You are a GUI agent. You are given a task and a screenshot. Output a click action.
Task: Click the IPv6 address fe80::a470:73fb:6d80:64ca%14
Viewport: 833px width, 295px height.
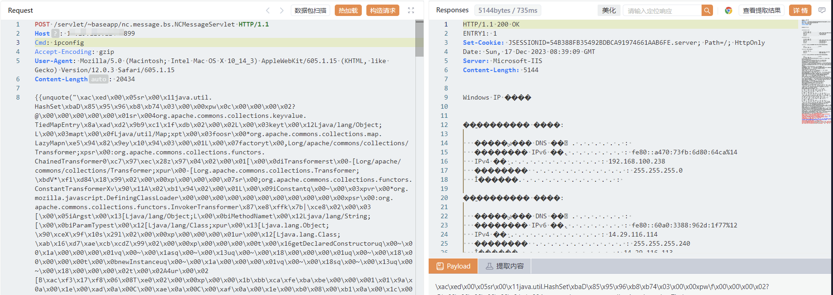(685, 152)
